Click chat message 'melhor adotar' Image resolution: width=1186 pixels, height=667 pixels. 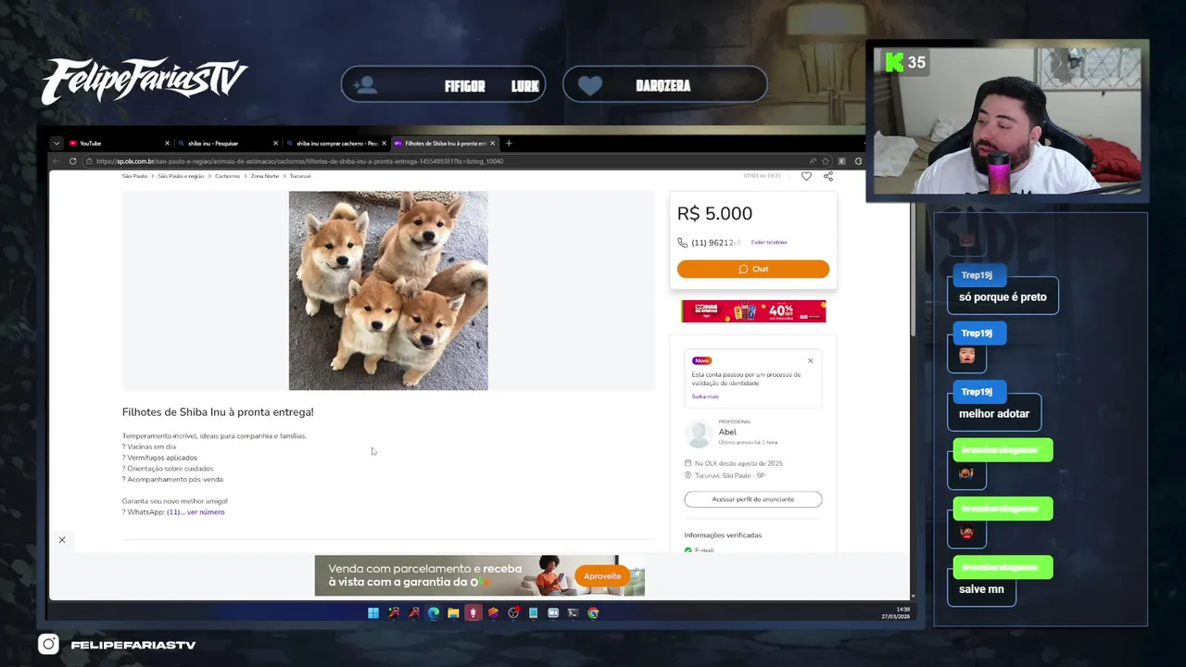click(x=994, y=414)
